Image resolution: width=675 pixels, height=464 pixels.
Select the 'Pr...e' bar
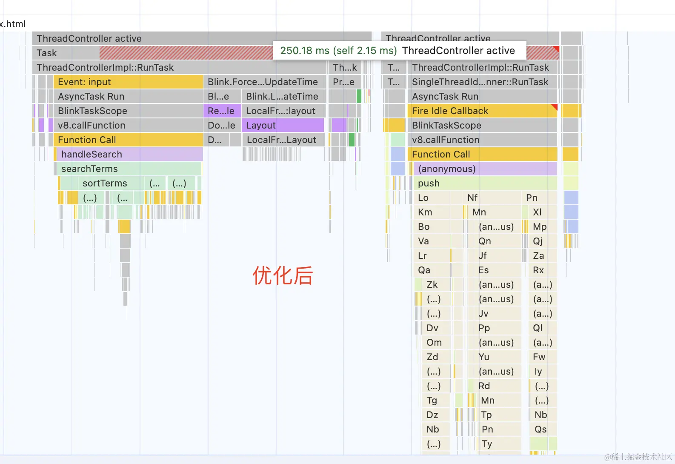(x=345, y=82)
